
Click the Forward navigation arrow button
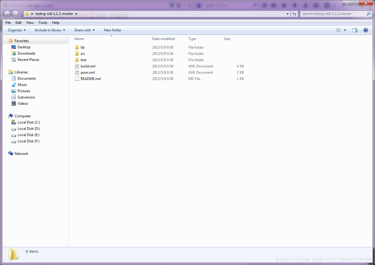click(15, 14)
